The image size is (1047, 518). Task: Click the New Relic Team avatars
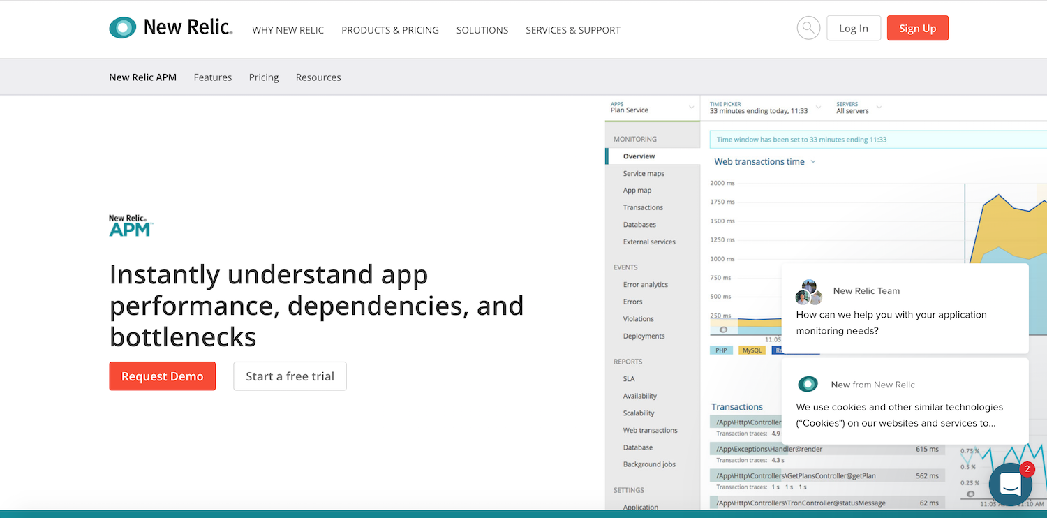(809, 292)
